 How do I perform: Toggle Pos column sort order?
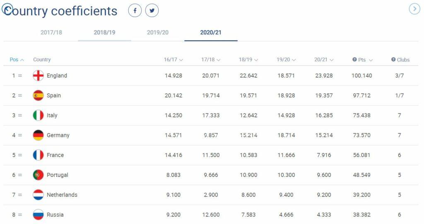pyautogui.click(x=17, y=60)
